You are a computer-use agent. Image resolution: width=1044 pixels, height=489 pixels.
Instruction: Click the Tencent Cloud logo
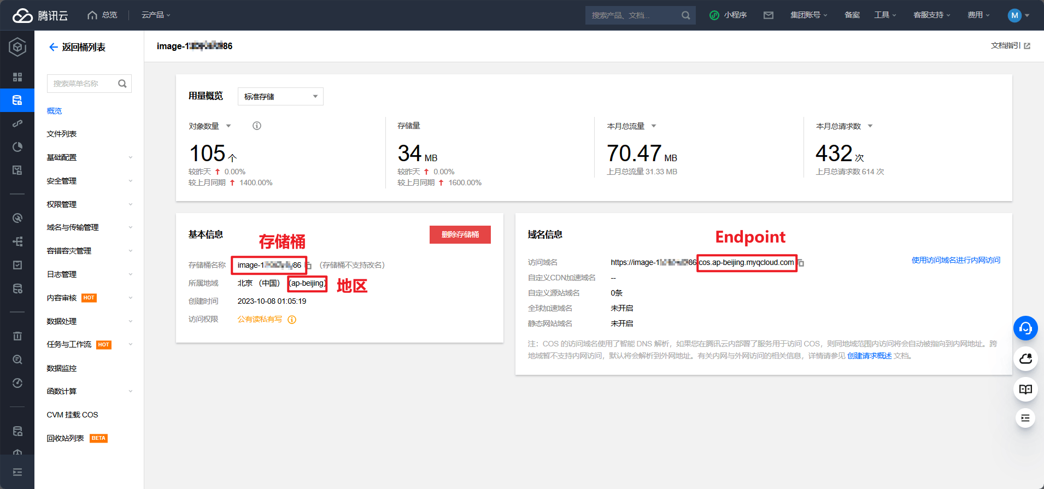click(40, 15)
